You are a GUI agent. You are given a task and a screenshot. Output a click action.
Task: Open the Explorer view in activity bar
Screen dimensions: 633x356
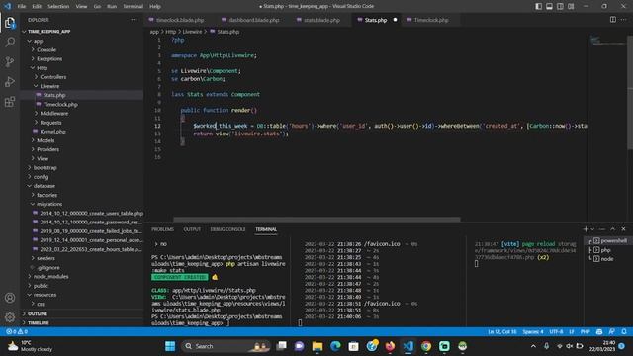10,23
